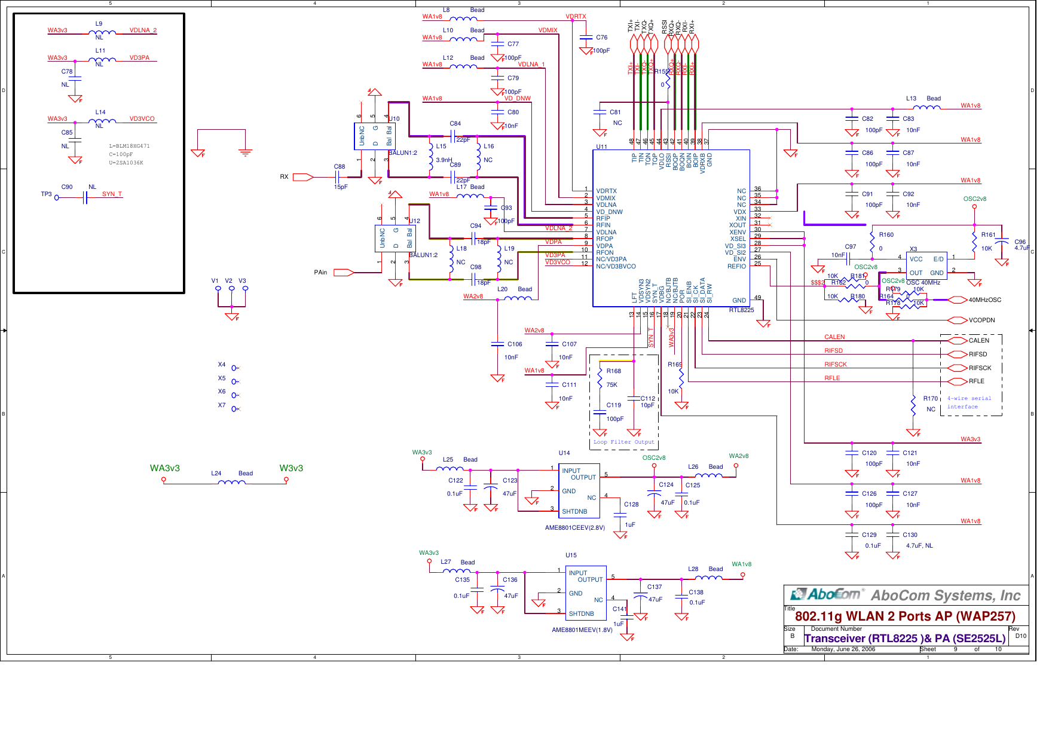
Task: Select the C88 15pF capacitor symbol
Action: point(337,177)
